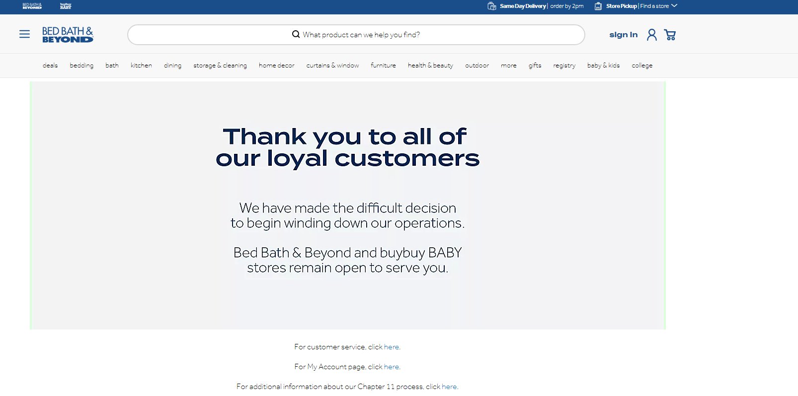Click the 'Thank you to all of our loyal customers' heading
Screen dimensions: 798x396
[x=347, y=147]
